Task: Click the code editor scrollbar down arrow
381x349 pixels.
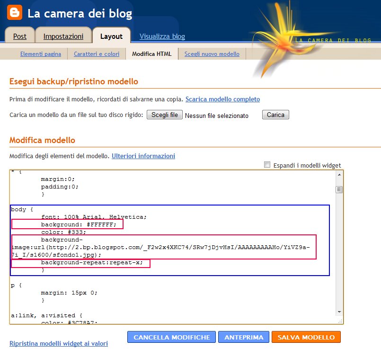Action: [339, 312]
